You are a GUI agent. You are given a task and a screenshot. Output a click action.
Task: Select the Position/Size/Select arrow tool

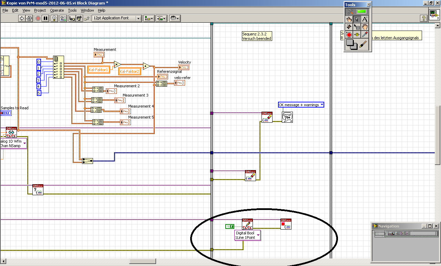pos(357,19)
